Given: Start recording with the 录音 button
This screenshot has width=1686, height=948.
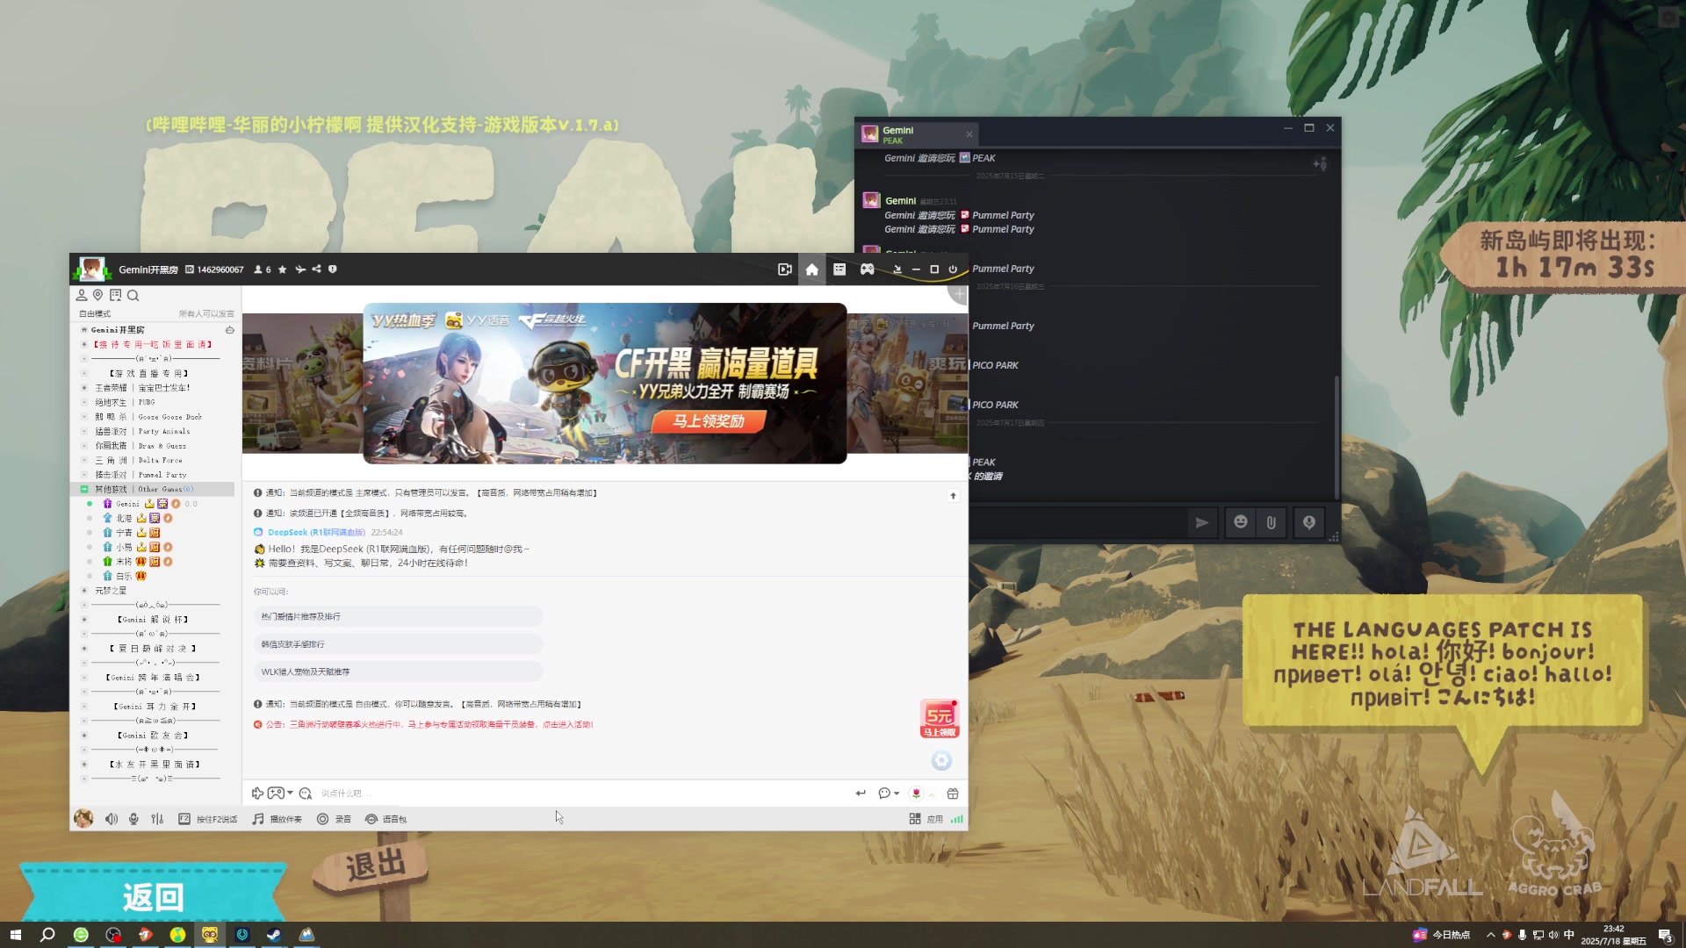Looking at the screenshot, I should coord(334,819).
